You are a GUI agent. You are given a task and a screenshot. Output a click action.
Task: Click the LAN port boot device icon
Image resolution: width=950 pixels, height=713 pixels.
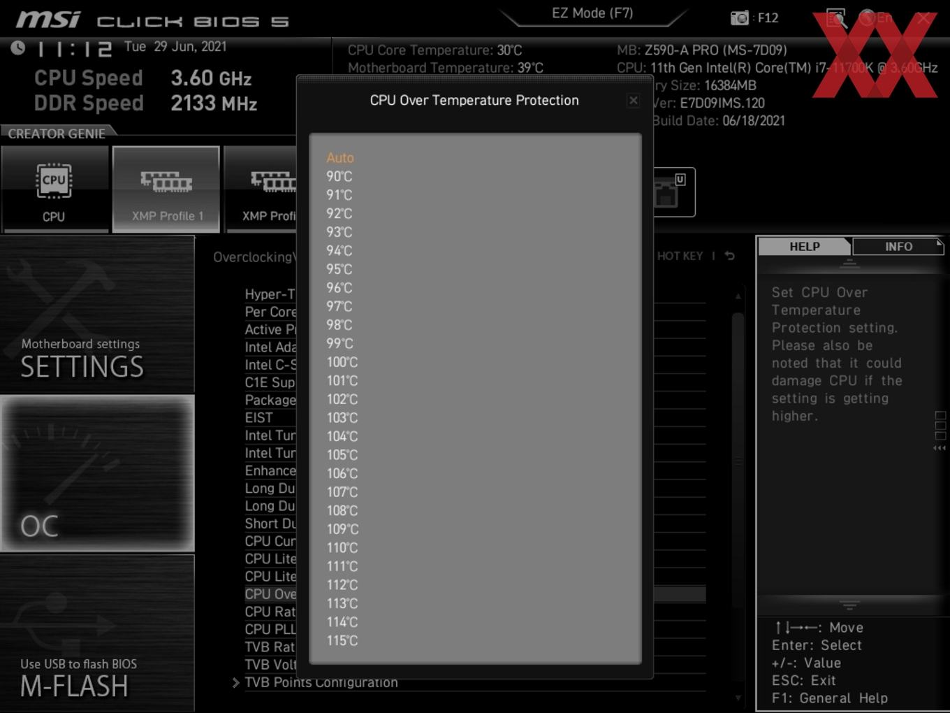click(x=669, y=192)
